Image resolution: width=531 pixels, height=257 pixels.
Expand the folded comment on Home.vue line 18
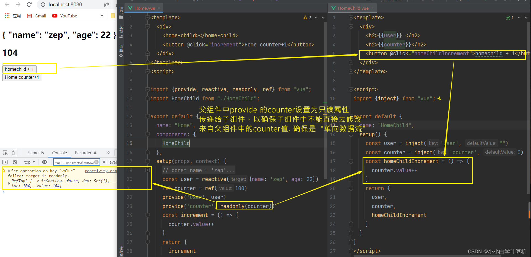pyautogui.click(x=148, y=171)
